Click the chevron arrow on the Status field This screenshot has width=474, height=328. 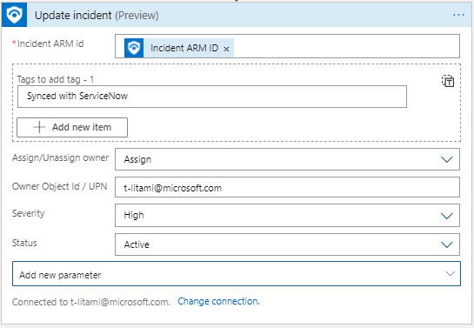(x=446, y=244)
